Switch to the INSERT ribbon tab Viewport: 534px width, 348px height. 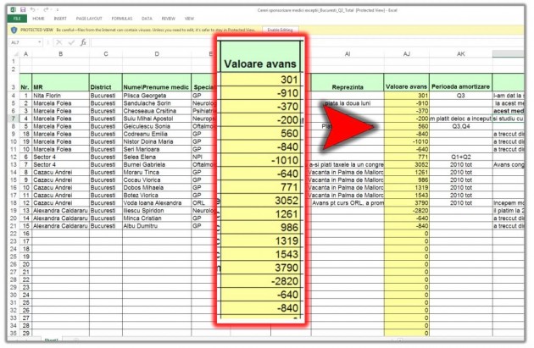click(x=62, y=17)
